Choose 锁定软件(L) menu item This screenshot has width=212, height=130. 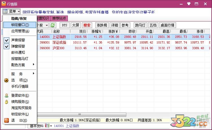(20, 114)
